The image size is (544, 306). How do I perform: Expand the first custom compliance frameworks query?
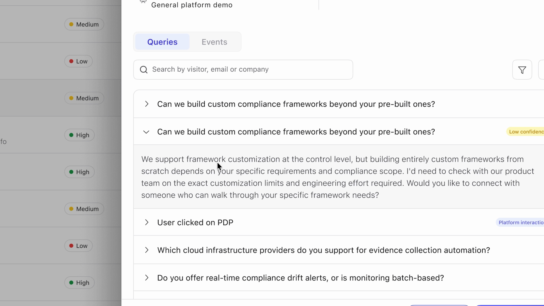[146, 104]
